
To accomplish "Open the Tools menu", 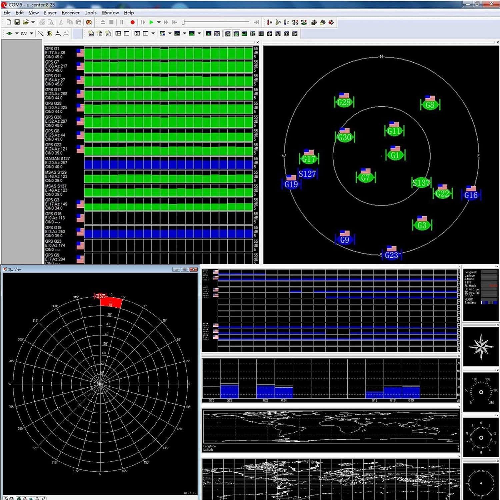I will click(90, 13).
